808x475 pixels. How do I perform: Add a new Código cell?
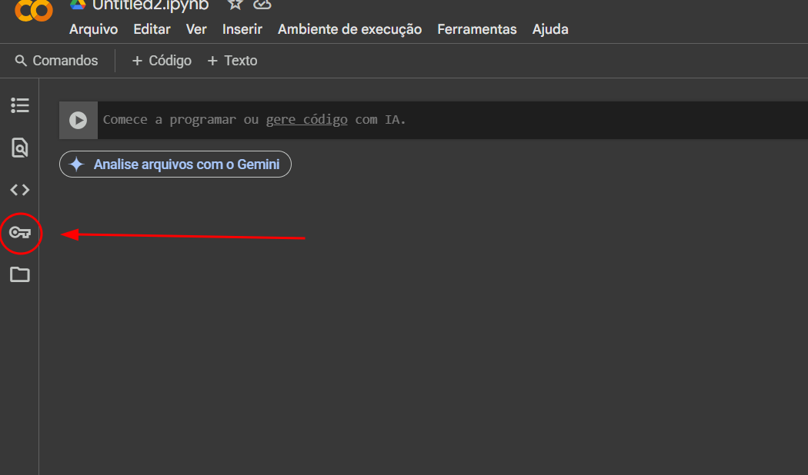[162, 61]
